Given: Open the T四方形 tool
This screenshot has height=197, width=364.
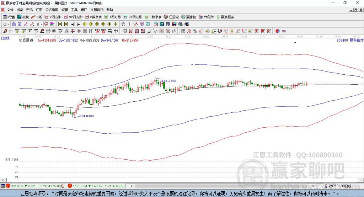Looking at the screenshot, I should (x=113, y=17).
